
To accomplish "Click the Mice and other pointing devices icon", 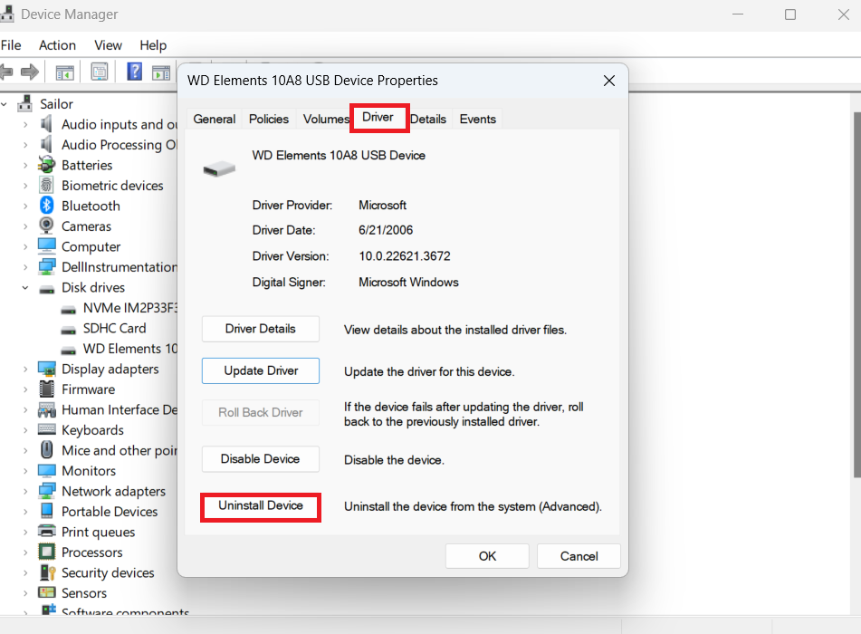I will pyautogui.click(x=47, y=450).
